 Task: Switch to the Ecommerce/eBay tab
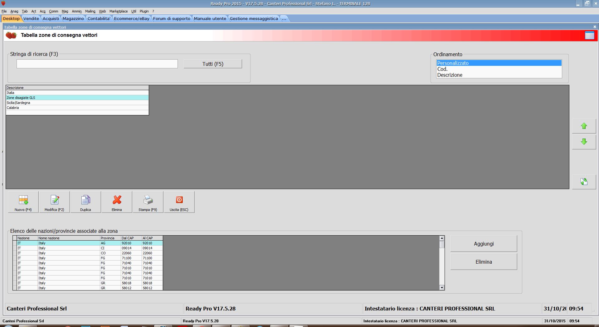click(132, 18)
